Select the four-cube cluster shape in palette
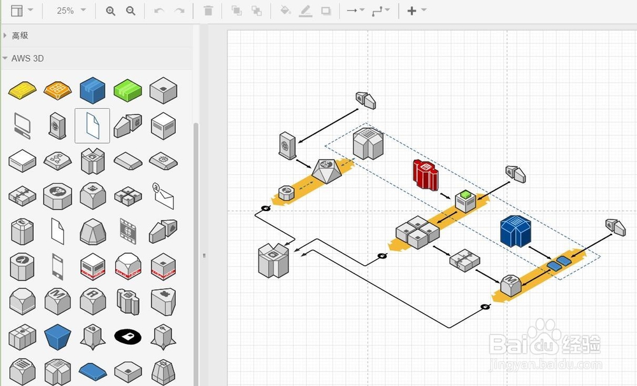Screen dimensions: 637x386 click(128, 196)
